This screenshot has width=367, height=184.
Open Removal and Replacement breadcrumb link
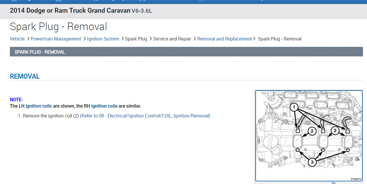click(225, 39)
